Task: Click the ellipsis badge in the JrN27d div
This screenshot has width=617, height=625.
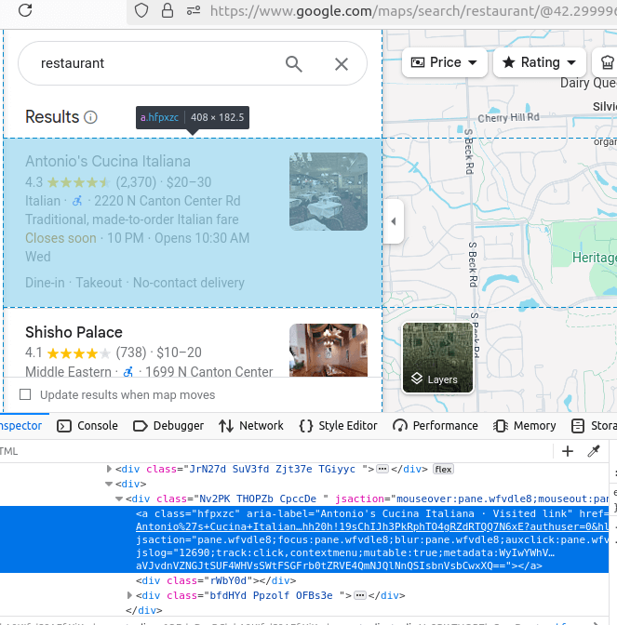Action: [x=382, y=469]
